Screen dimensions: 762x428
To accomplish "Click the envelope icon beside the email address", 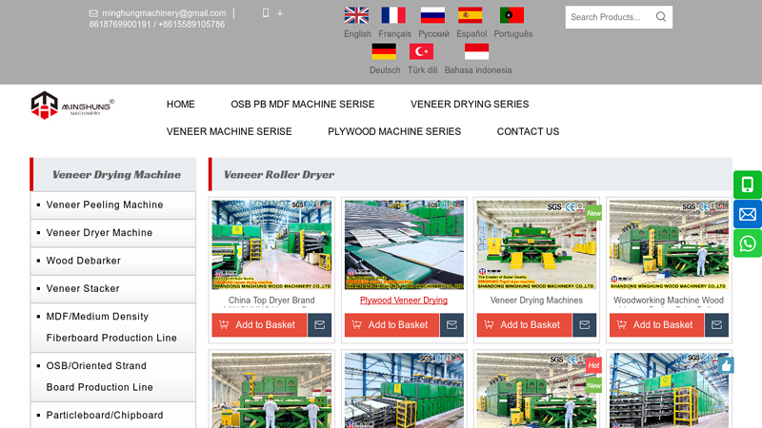I will [93, 13].
